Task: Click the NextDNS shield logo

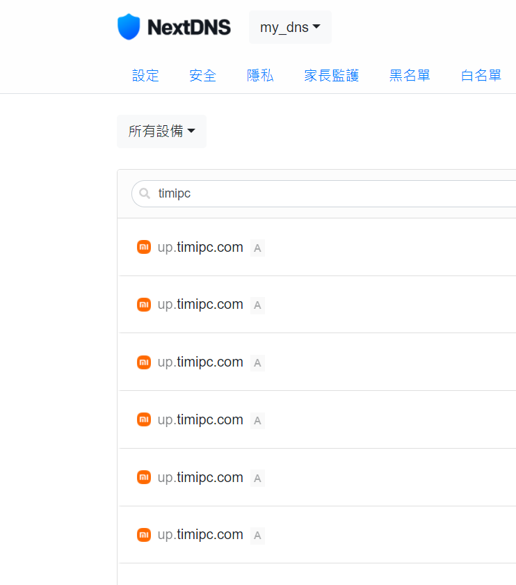Action: pos(129,27)
